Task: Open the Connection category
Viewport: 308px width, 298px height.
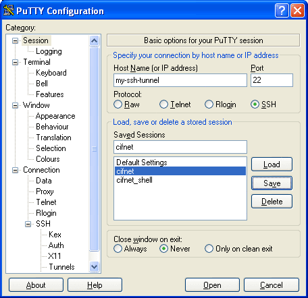Action: (41, 170)
